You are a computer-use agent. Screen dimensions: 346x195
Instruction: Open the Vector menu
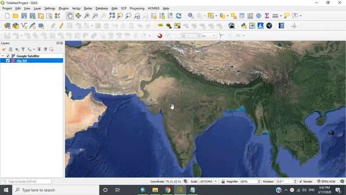click(76, 9)
